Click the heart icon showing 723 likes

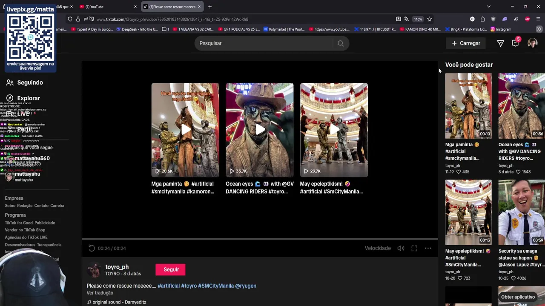pos(460,278)
